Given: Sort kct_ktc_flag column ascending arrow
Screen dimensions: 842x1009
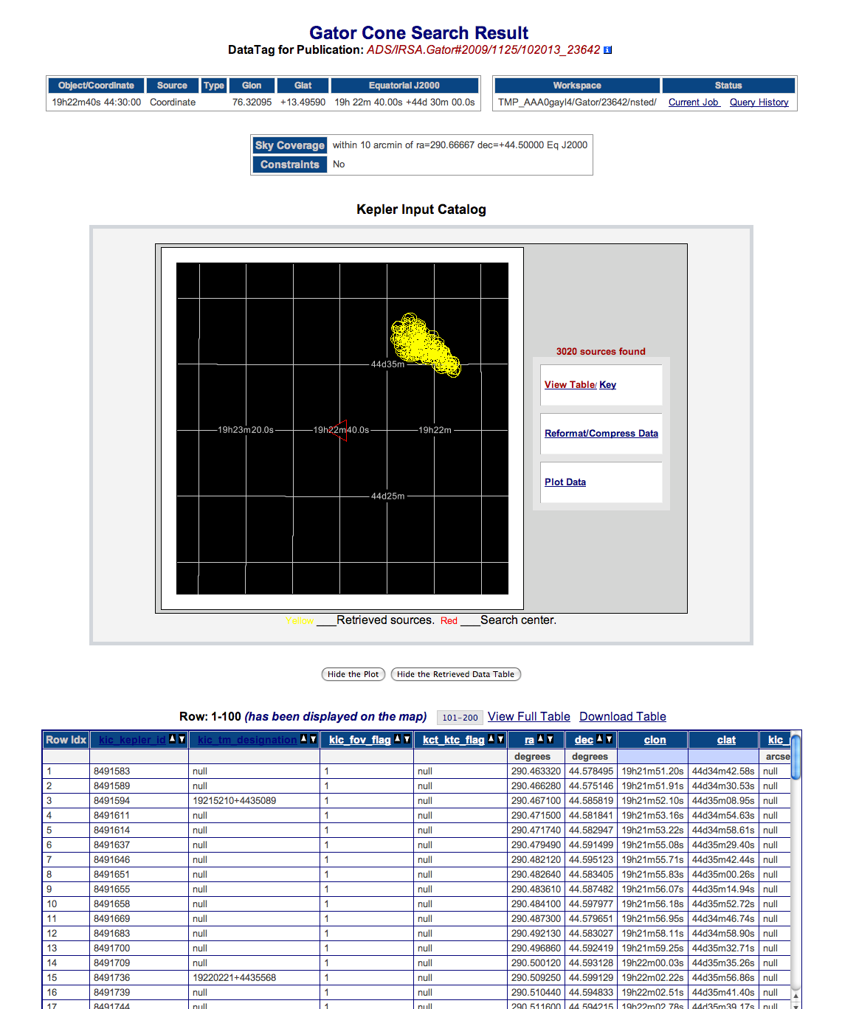Looking at the screenshot, I should point(491,739).
